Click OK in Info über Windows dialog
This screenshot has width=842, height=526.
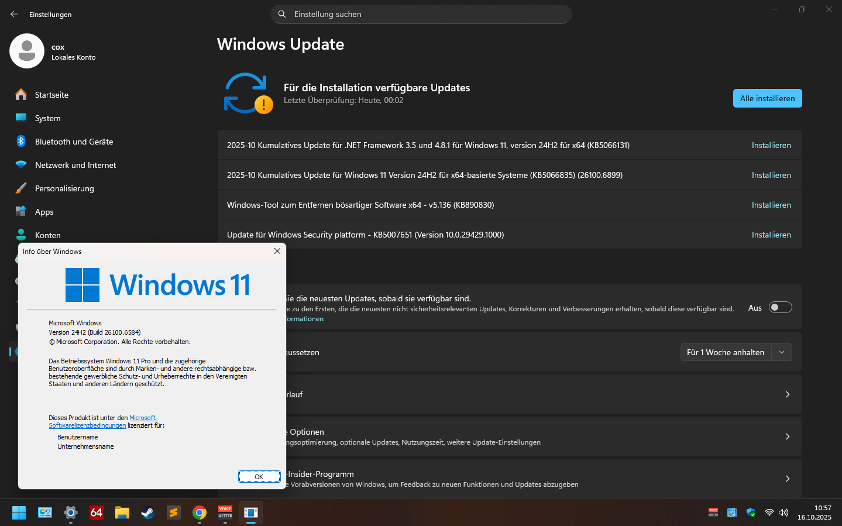tap(259, 477)
